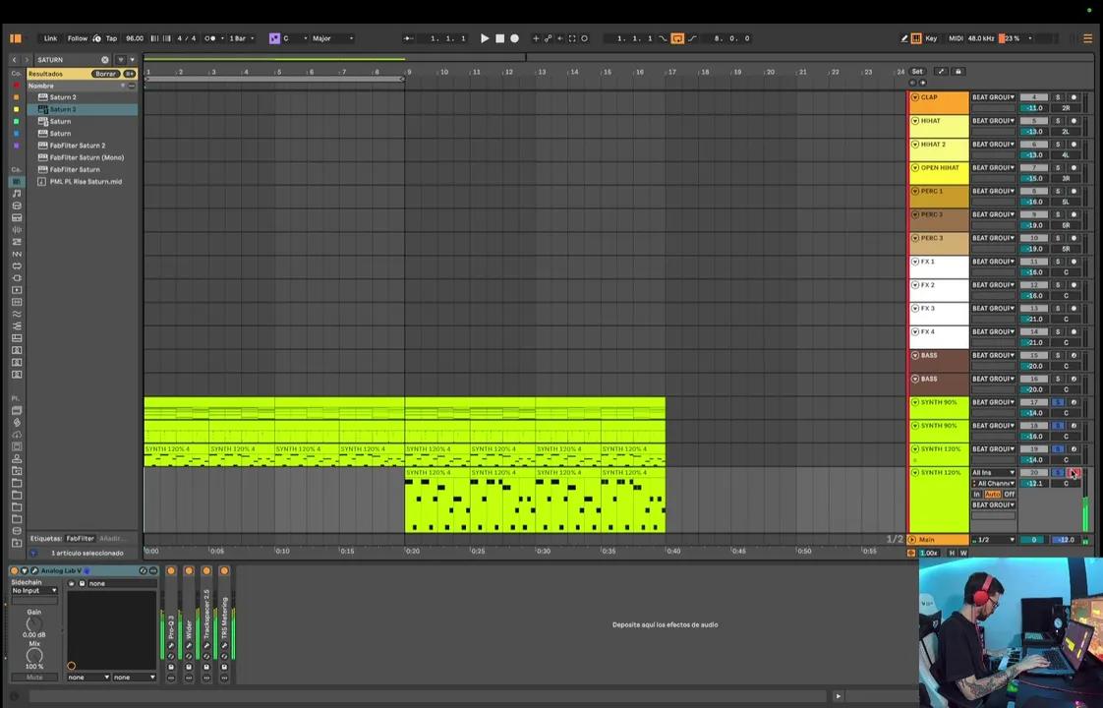Enable the Follow playback button
Screen dimensions: 1103x708
pyautogui.click(x=78, y=38)
